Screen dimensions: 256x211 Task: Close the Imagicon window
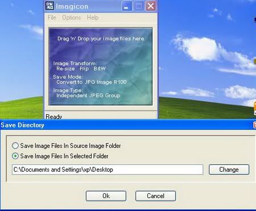[x=151, y=6]
